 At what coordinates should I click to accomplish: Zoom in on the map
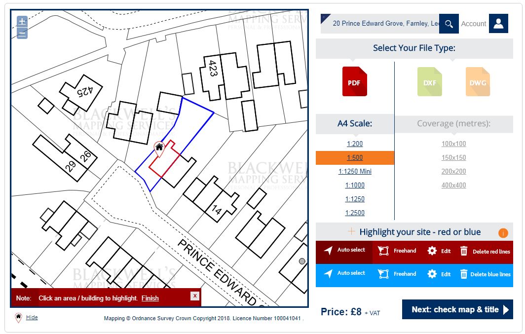[21, 22]
